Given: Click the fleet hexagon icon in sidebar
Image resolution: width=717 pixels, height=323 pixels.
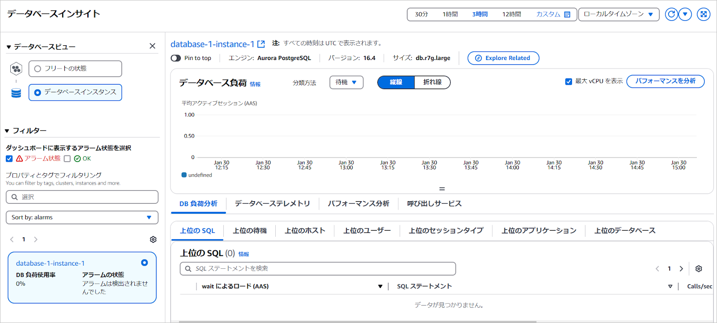Looking at the screenshot, I should [16, 69].
